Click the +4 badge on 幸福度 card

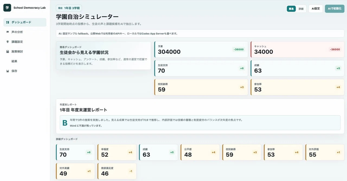coord(130,152)
